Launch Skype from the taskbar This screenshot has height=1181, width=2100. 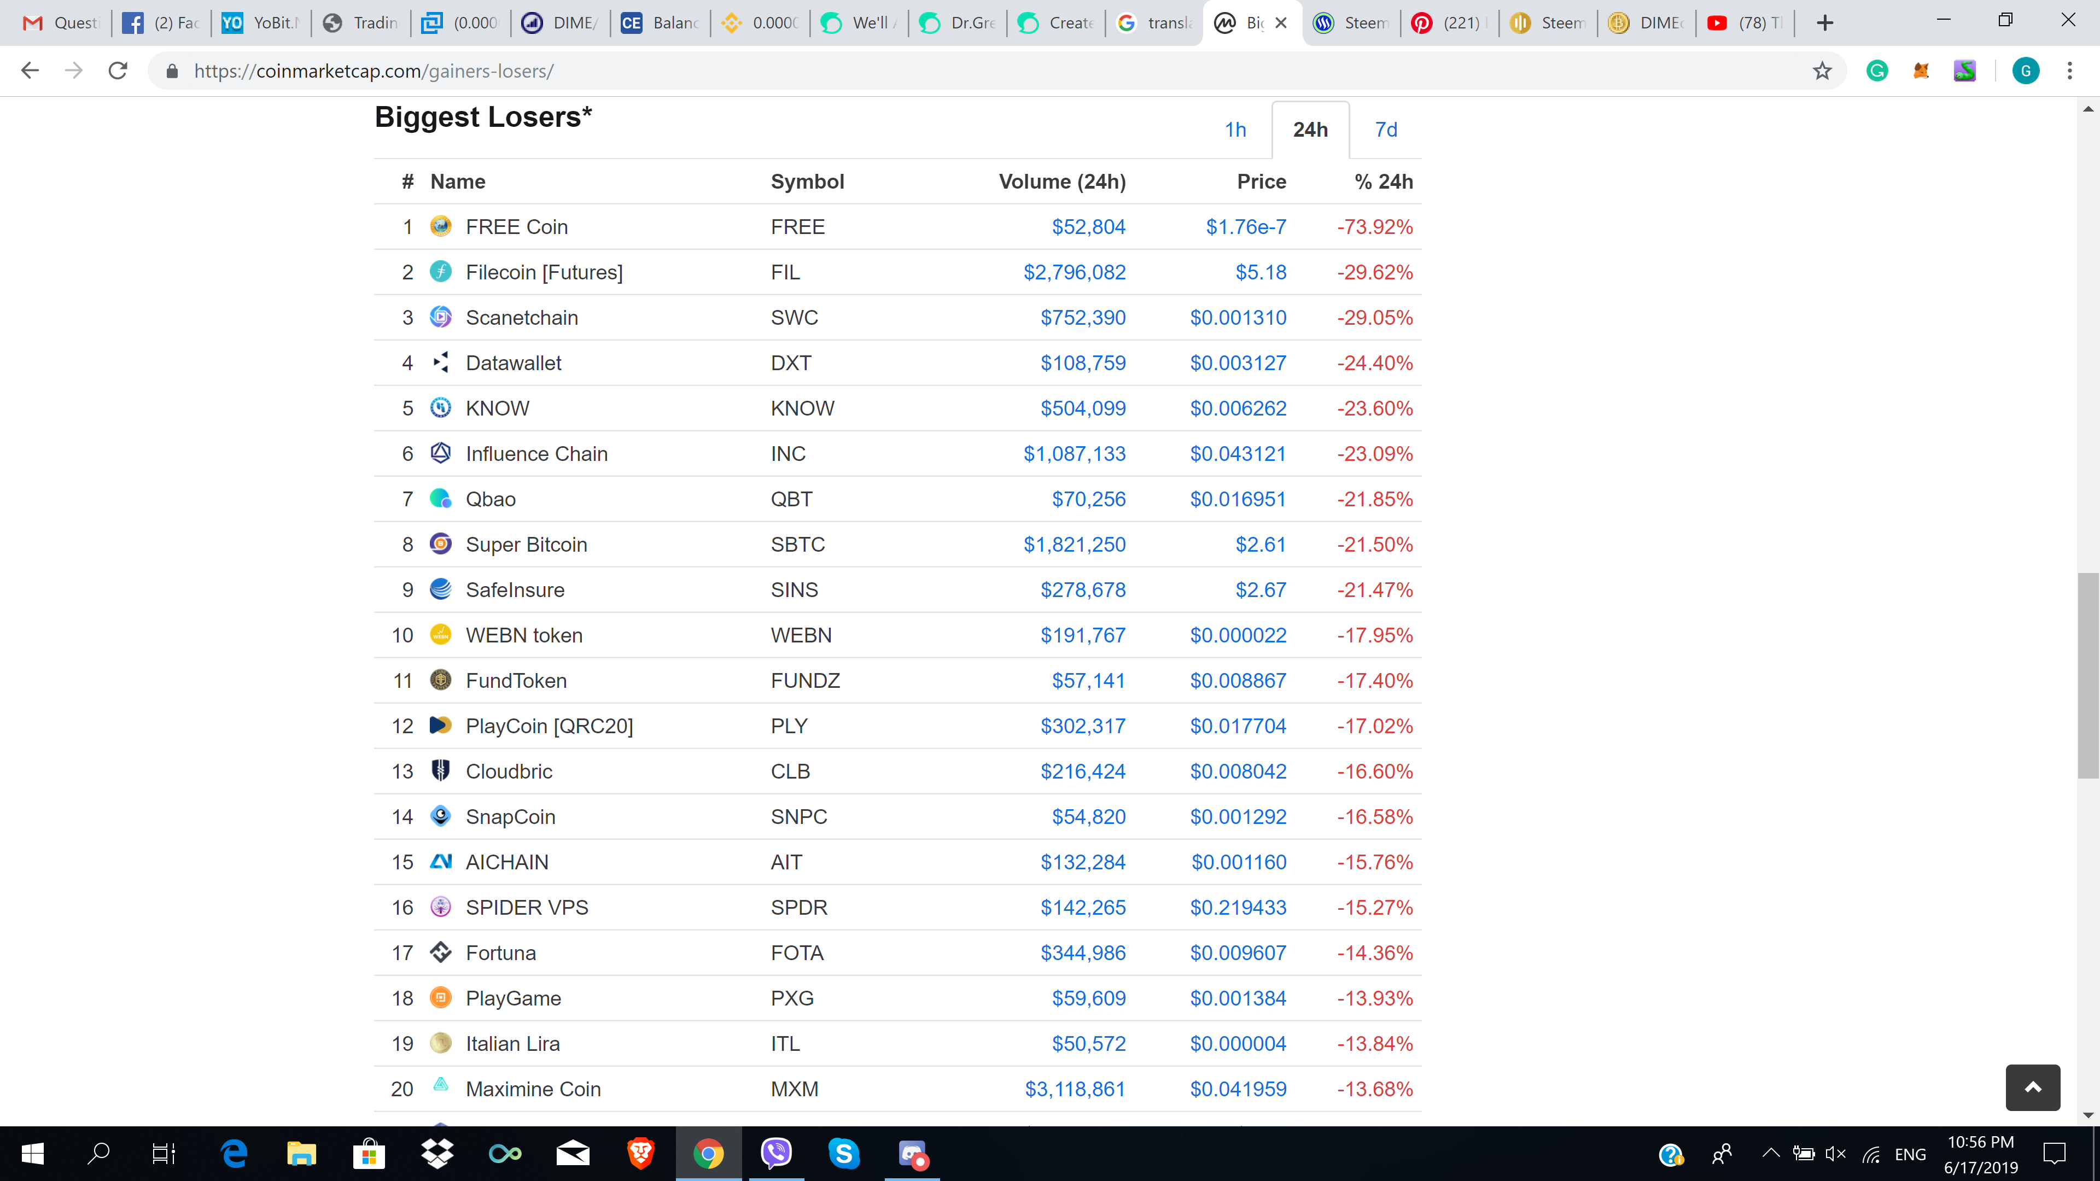[x=844, y=1153]
